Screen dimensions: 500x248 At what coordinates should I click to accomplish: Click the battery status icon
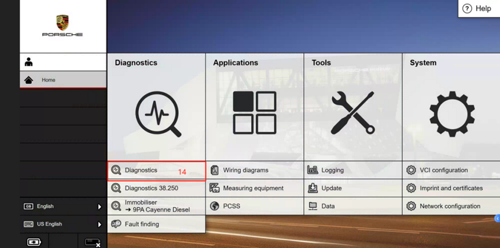click(x=34, y=242)
